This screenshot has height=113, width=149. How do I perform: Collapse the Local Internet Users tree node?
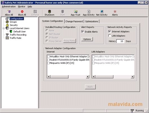point(3,28)
